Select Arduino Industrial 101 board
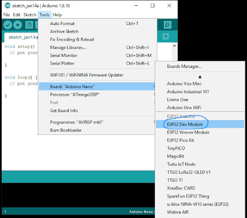247x218 pixels. [200, 92]
